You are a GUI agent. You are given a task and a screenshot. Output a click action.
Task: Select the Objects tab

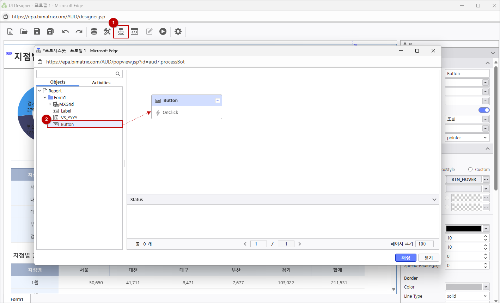click(58, 82)
